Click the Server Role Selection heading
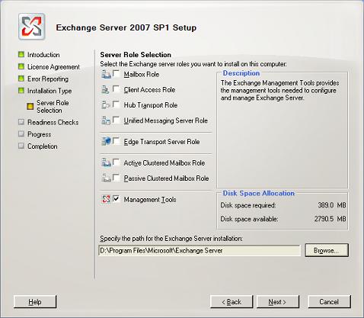 136,55
